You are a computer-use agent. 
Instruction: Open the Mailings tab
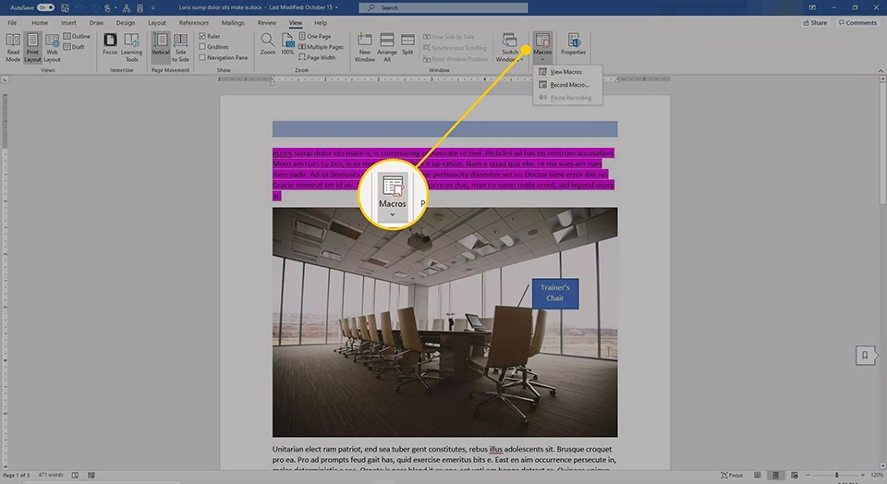point(233,23)
